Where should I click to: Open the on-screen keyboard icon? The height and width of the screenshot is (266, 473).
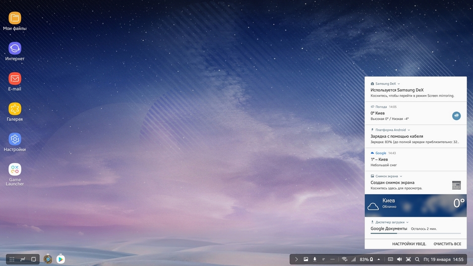[x=390, y=259]
